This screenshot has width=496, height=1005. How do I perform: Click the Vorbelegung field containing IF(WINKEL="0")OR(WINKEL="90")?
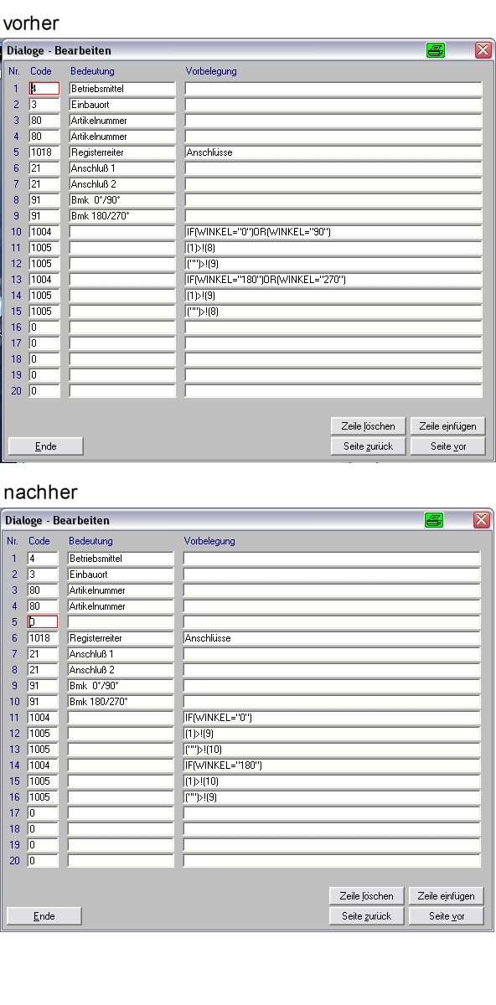[x=333, y=232]
